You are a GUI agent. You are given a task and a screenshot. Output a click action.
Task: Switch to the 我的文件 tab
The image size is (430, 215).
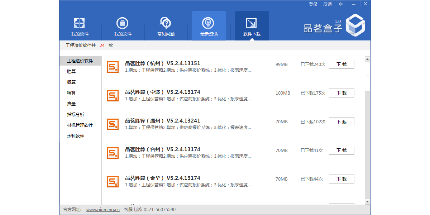tap(123, 26)
